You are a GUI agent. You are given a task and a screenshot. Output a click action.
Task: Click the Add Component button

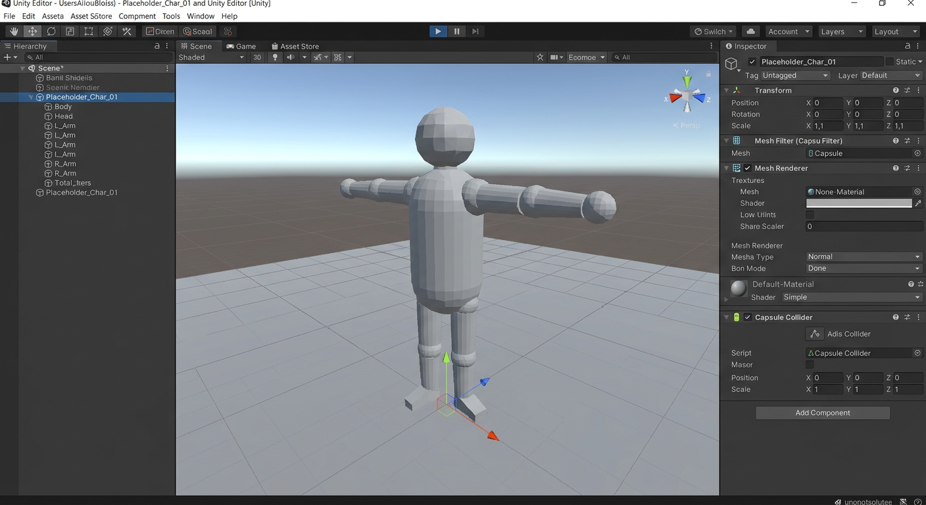823,413
